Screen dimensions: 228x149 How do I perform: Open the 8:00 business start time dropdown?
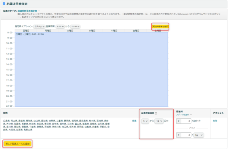pos(60,26)
